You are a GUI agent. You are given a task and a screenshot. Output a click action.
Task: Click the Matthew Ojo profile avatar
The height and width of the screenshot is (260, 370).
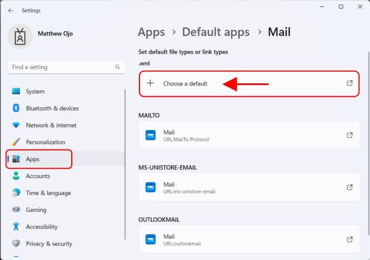click(20, 36)
